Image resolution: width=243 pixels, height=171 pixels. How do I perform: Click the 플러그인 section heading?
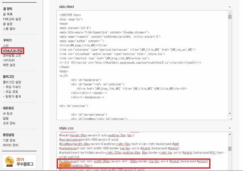9,77
